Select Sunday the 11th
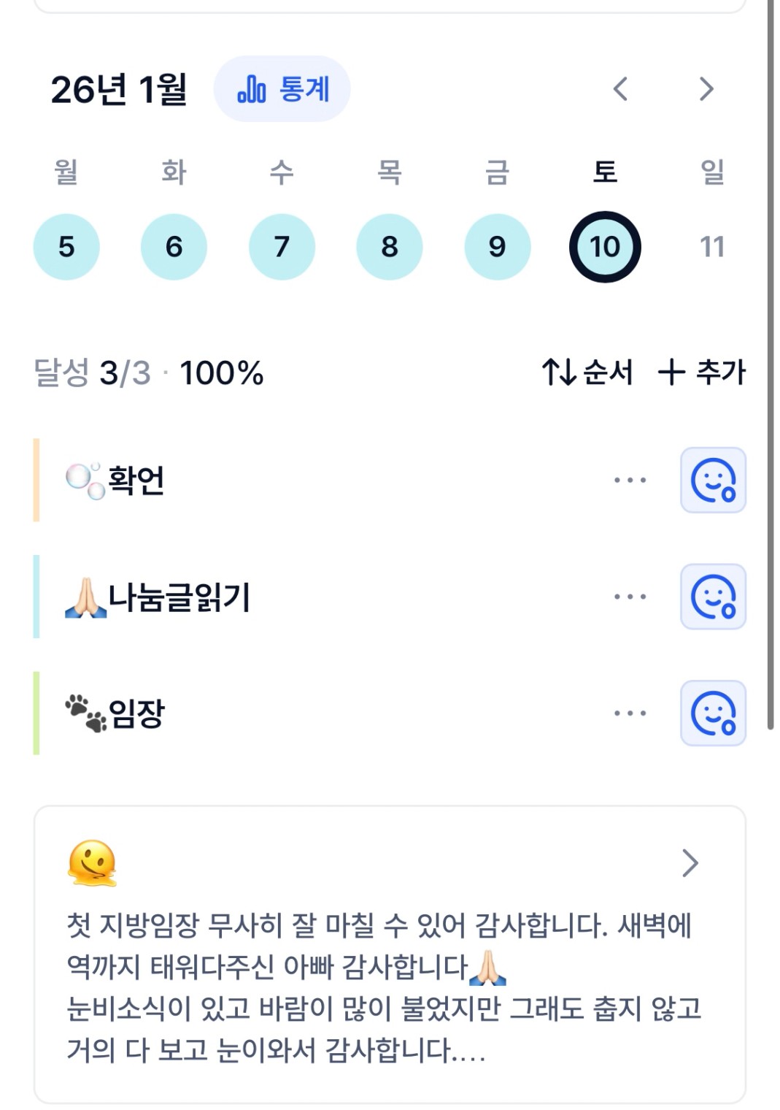The image size is (780, 1110). 712,247
